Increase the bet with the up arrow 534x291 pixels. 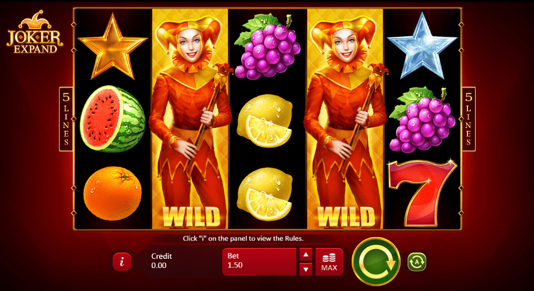point(306,254)
